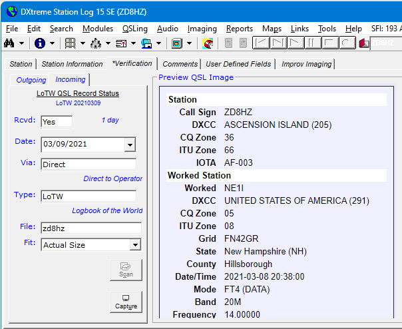Expand the Fit size dropdown
Viewport: 402px width, 329px height.
pos(135,245)
